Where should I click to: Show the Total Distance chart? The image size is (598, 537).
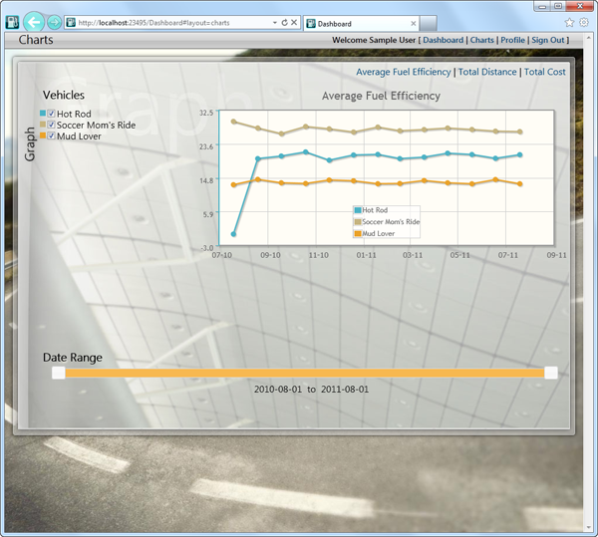487,72
